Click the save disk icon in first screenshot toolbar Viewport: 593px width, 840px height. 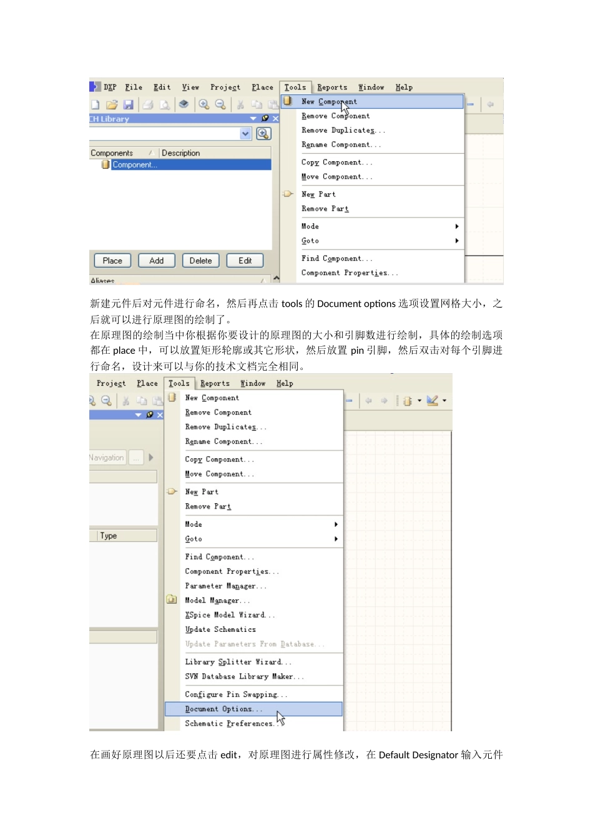coord(129,104)
